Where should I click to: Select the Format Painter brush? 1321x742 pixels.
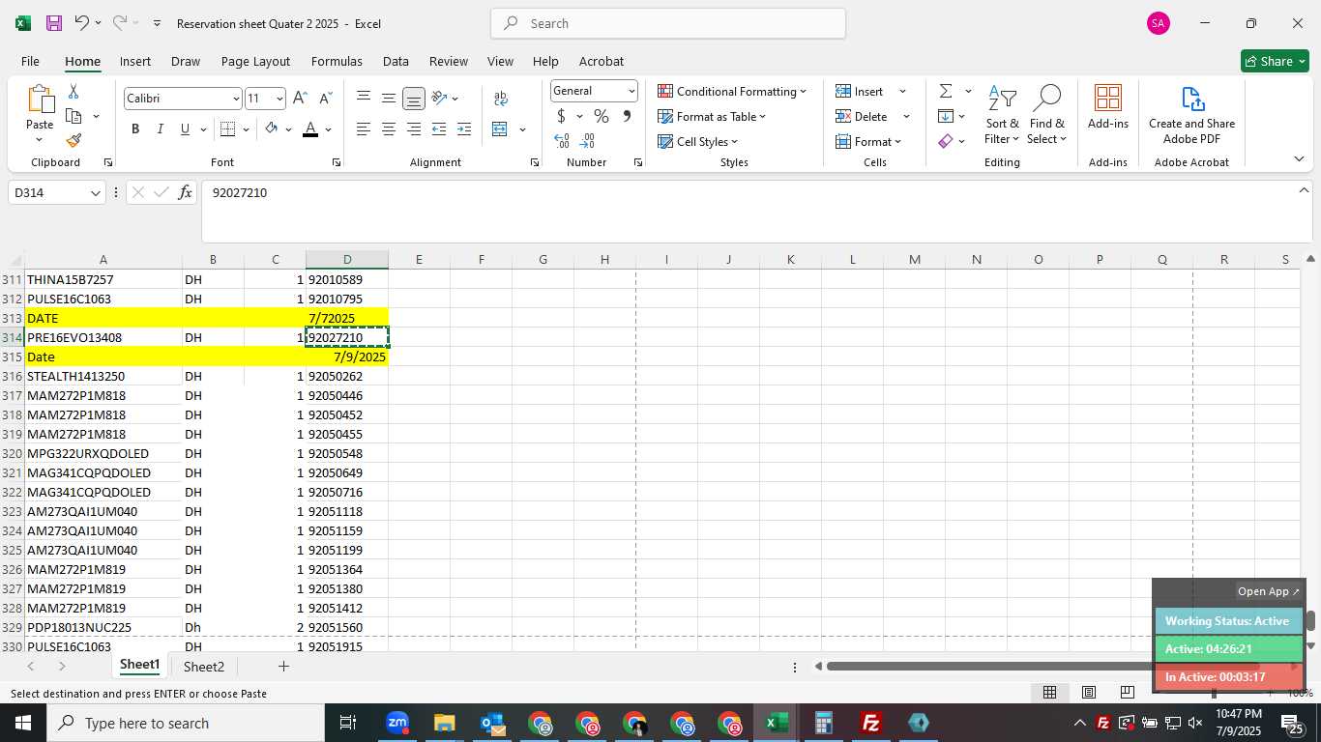(x=73, y=141)
